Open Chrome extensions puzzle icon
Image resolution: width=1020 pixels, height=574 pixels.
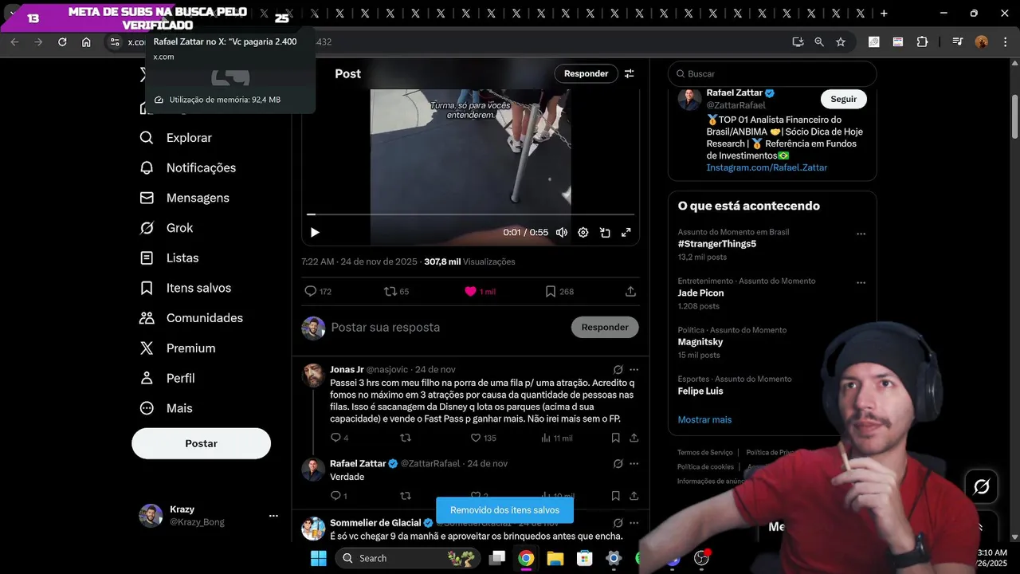click(922, 41)
